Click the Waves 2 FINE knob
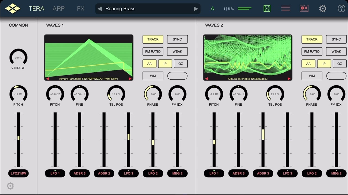Image resolution: width=348 pixels, height=195 pixels. 238,94
